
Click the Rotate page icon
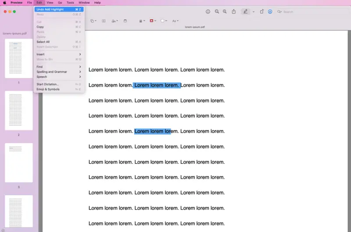[261, 12]
